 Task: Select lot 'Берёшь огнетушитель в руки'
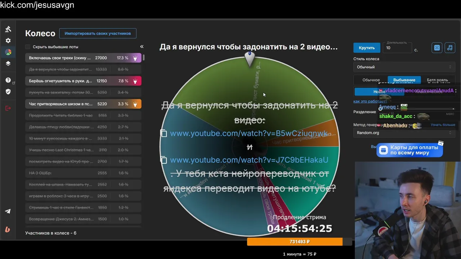(83, 81)
